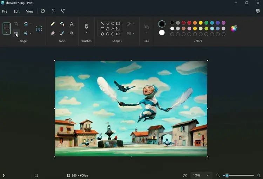Choose the Polygon shape
The height and width of the screenshot is (179, 263).
108,29
